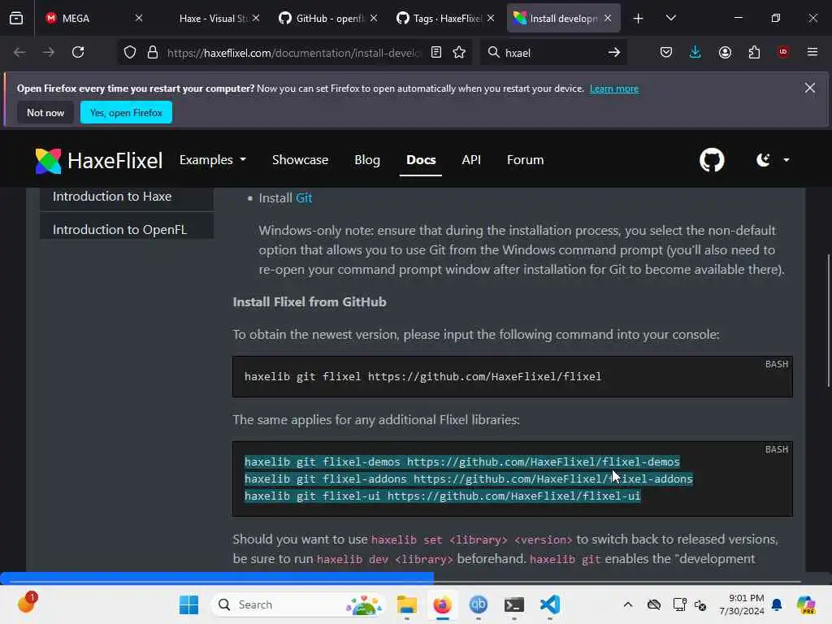Open clock and date in taskbar
This screenshot has height=624, width=832.
[741, 604]
